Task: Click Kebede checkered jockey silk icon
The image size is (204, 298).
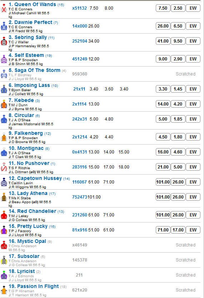Action: (x=4, y=104)
